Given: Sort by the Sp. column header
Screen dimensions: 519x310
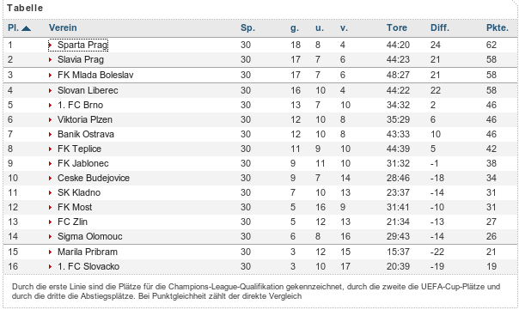Looking at the screenshot, I should coord(247,27).
